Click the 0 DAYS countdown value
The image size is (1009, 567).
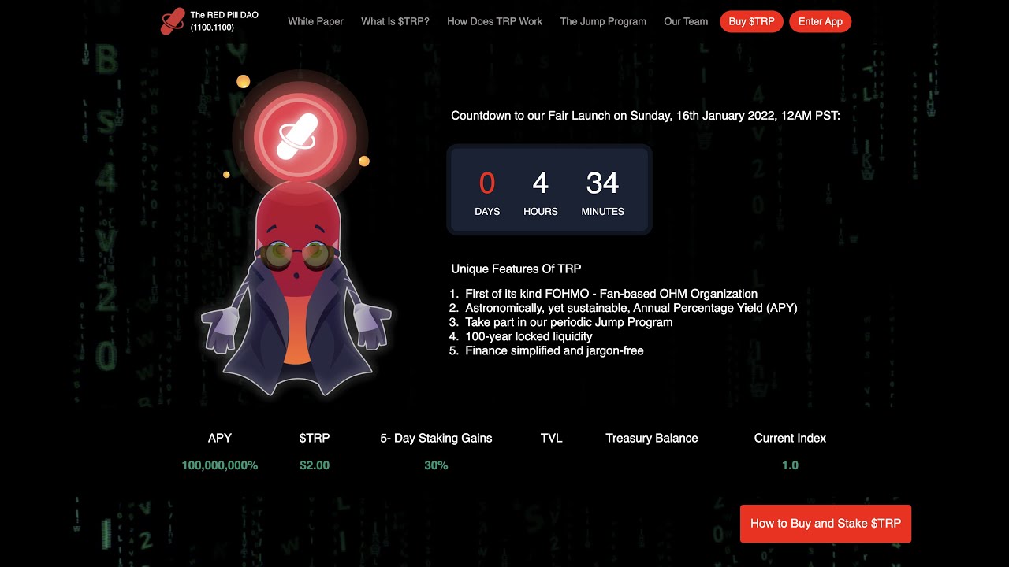coord(487,193)
